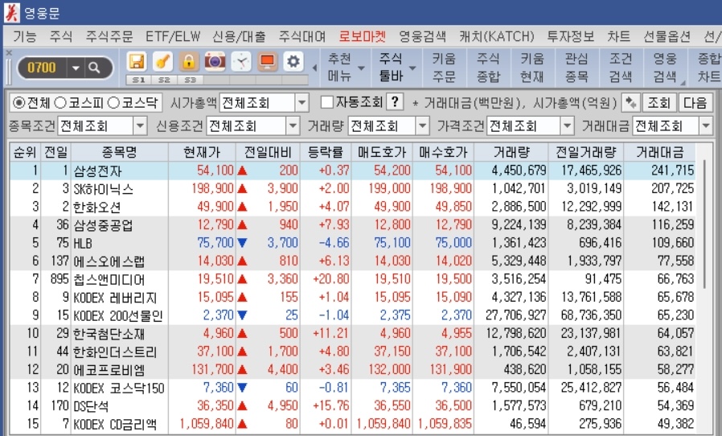Click the question mark help icon

395,102
